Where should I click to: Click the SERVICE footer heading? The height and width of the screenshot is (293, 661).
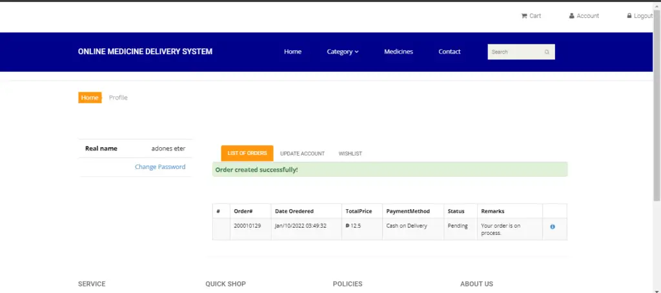92,284
